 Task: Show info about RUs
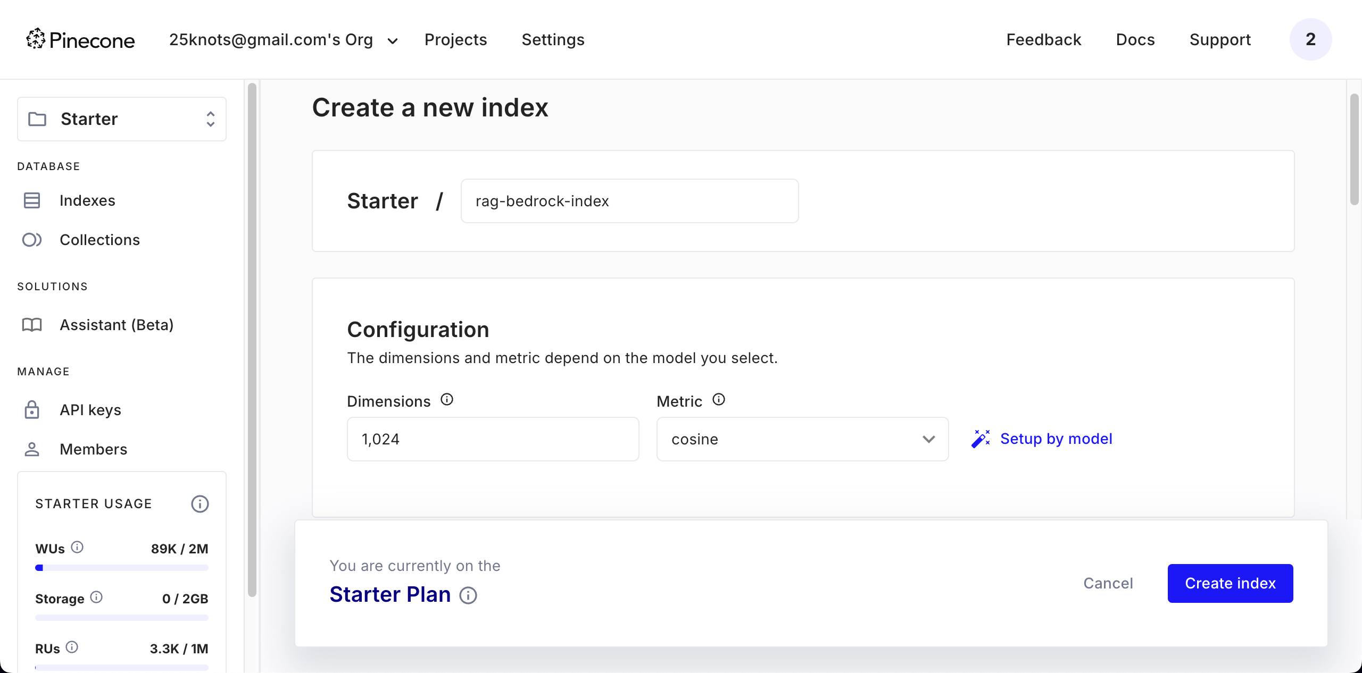[x=72, y=647]
